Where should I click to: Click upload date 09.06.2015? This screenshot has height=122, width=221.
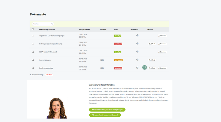(83, 67)
